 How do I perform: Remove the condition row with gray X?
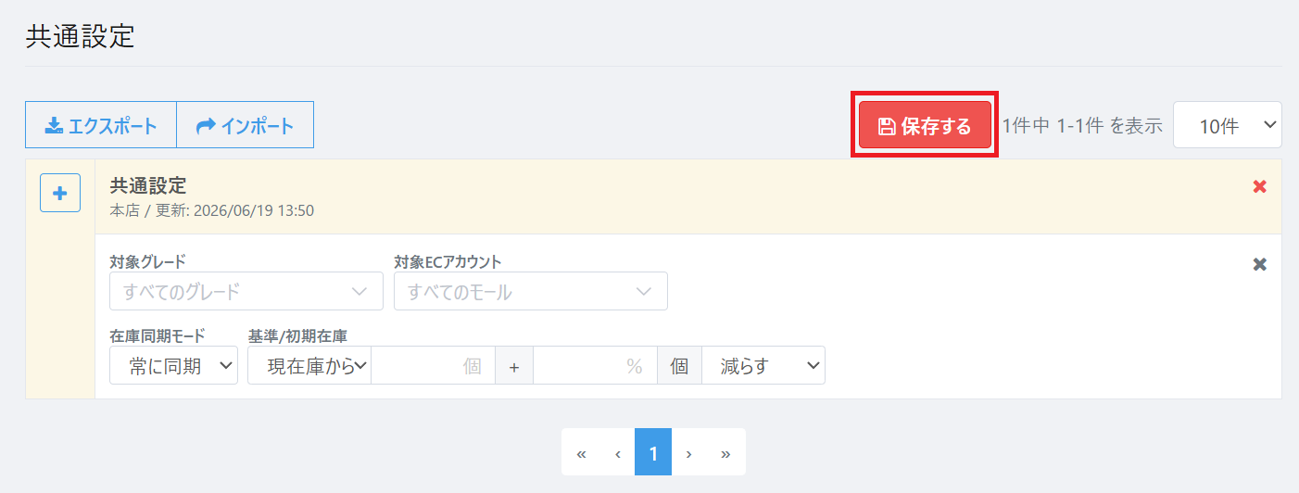click(1259, 264)
